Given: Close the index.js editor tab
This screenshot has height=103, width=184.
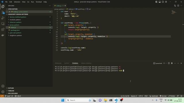Looking at the screenshot, I should coord(65,6).
